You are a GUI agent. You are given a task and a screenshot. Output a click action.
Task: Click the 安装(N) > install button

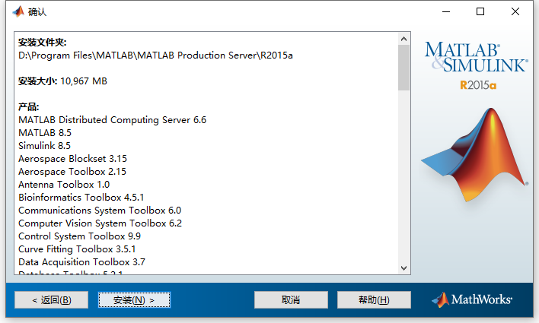pos(135,300)
